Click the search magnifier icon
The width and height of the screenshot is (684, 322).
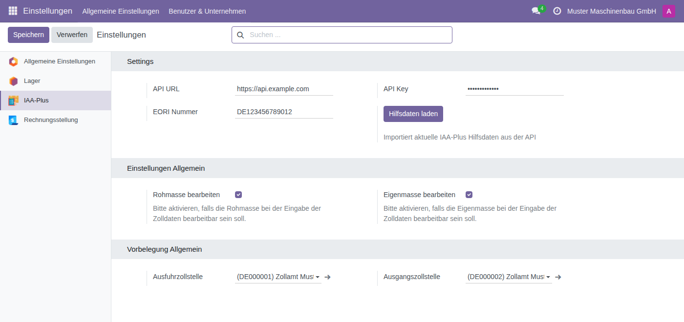click(x=240, y=35)
